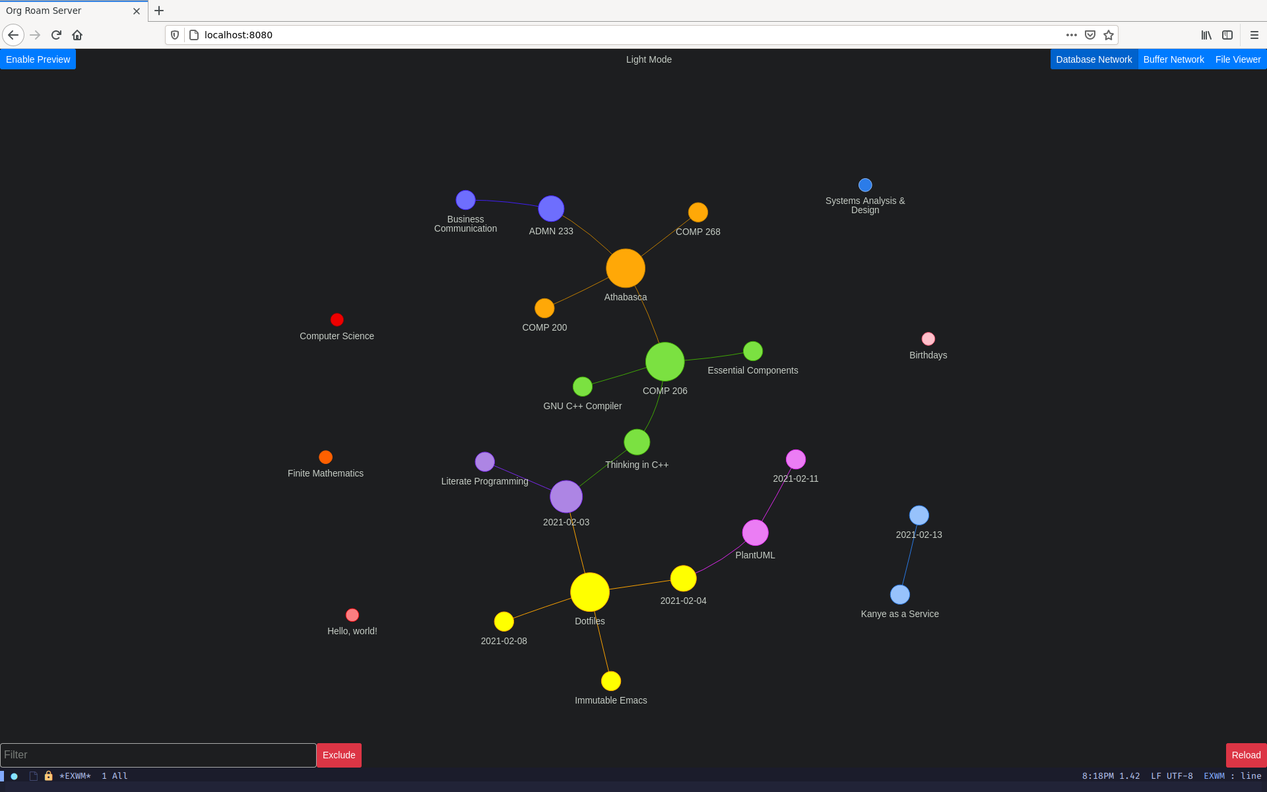Click the EXWM status bar indicator
This screenshot has width=1267, height=792.
tap(75, 775)
